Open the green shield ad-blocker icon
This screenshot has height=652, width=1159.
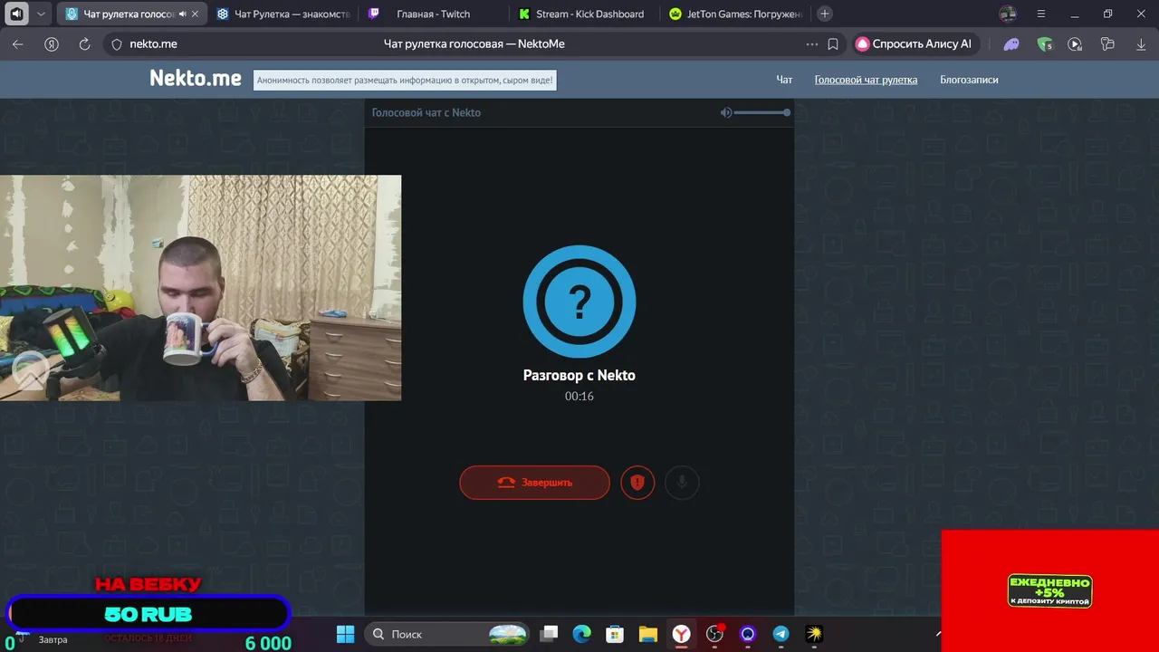tap(1045, 43)
